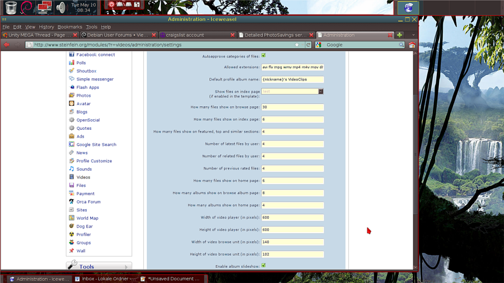Open the volume speaker icon in panel
Image resolution: width=504 pixels, height=283 pixels.
[x=61, y=7]
